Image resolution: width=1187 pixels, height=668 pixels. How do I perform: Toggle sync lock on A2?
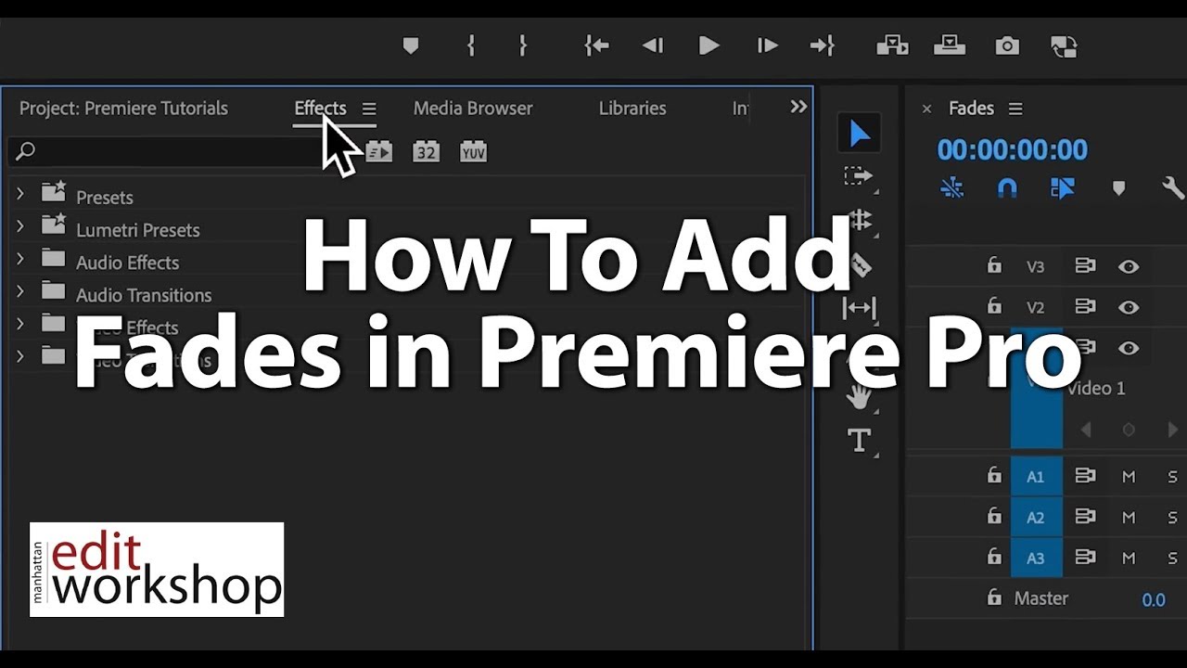point(1085,517)
